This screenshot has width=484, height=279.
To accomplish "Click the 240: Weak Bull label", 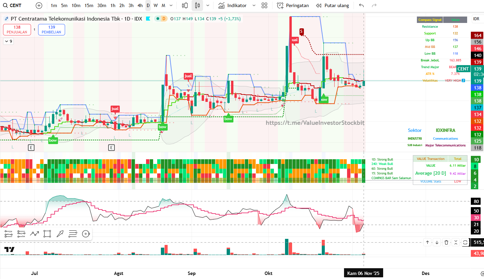I will coord(382,164).
